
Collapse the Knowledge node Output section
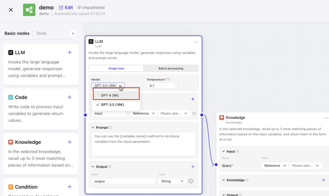[223, 195]
